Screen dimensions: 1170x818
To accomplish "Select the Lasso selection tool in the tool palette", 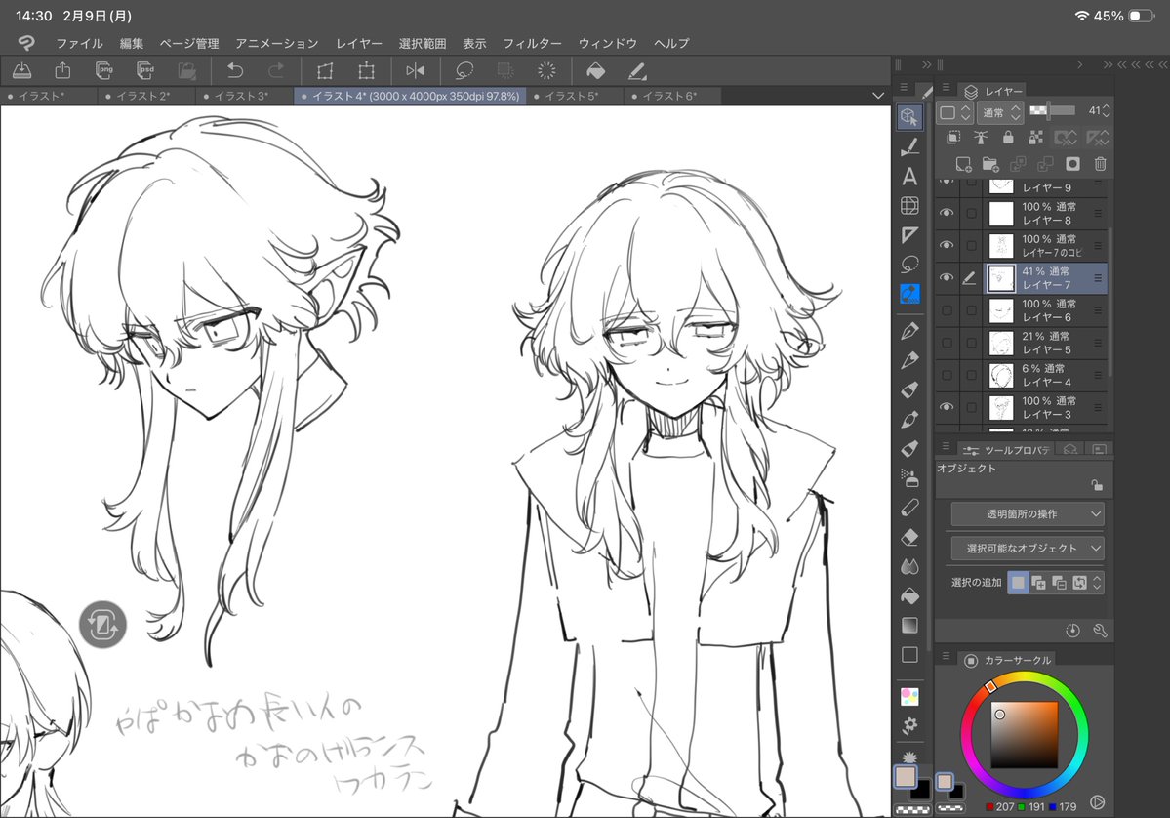I will click(909, 265).
